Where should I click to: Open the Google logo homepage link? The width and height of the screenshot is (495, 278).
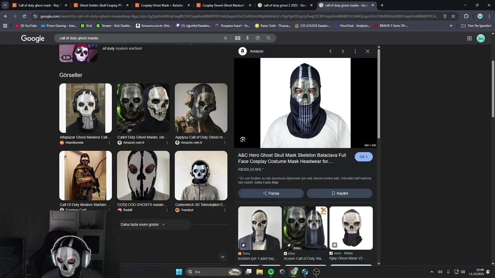[x=33, y=38]
